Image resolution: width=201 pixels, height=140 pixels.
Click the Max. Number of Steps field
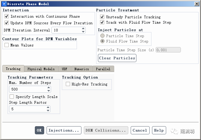pyautogui.click(x=27, y=89)
